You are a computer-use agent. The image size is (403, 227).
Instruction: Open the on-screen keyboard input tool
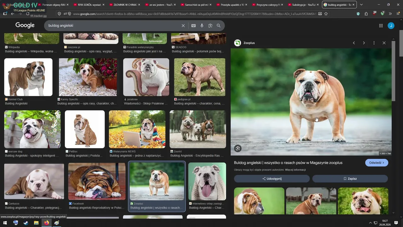pyautogui.click(x=193, y=26)
